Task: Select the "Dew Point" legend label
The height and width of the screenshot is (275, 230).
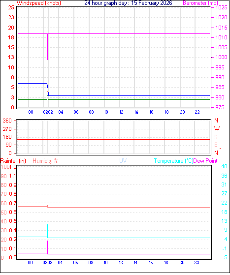Action: [205, 161]
